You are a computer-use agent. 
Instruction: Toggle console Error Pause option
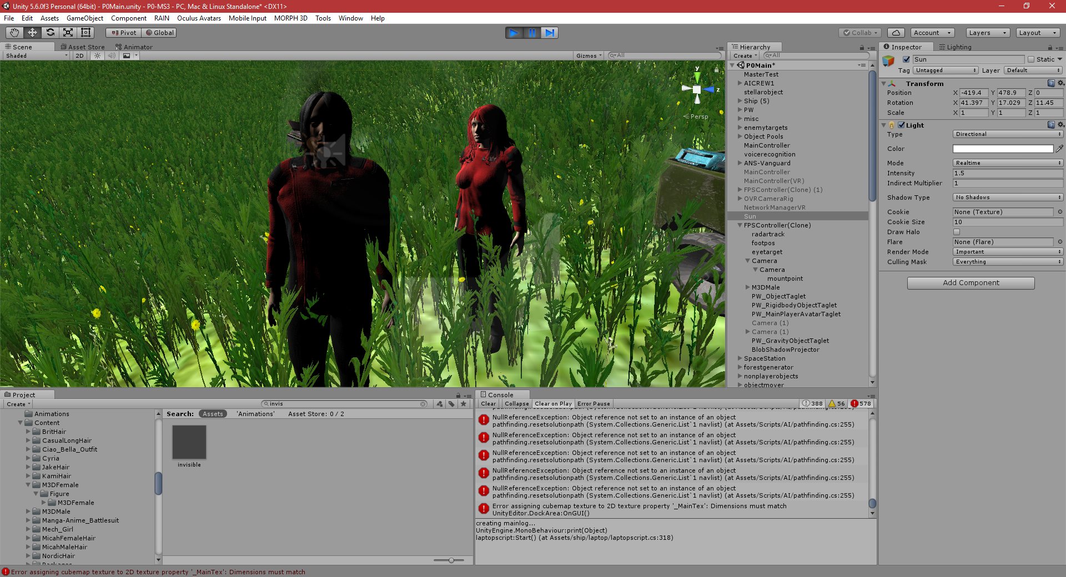click(594, 404)
